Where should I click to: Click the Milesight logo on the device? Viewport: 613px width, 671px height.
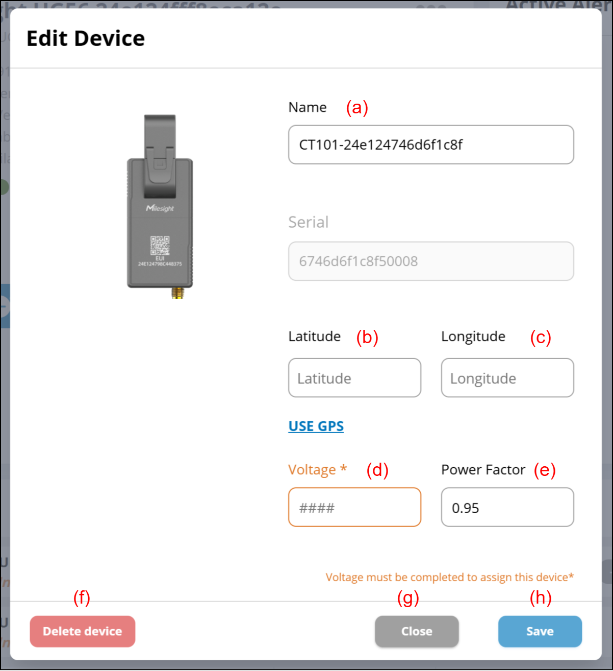point(160,208)
